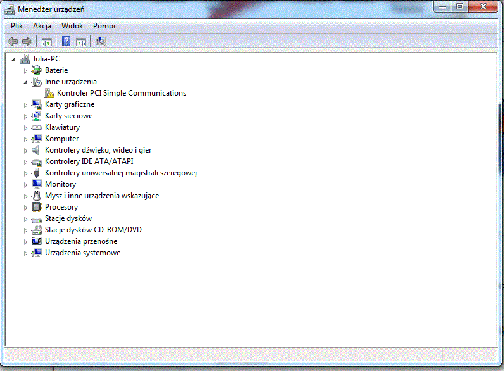Viewport: 504px width, 371px height.
Task: Click the Procesory chip icon
Action: point(36,207)
